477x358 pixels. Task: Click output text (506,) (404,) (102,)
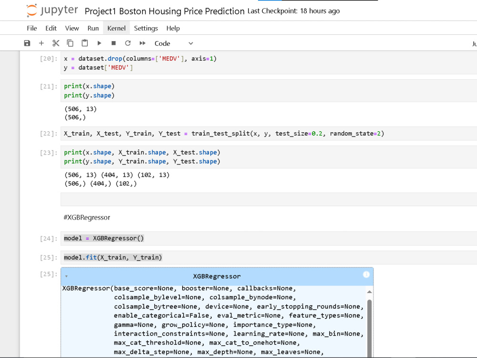click(101, 184)
